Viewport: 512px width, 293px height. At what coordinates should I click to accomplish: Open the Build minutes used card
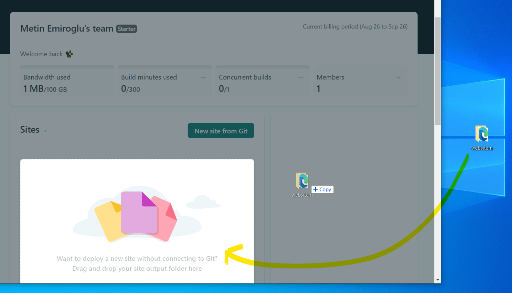pos(165,81)
